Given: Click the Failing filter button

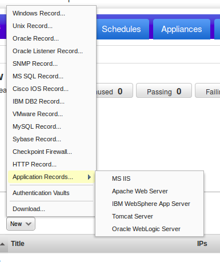Looking at the screenshot, I should pos(207,90).
